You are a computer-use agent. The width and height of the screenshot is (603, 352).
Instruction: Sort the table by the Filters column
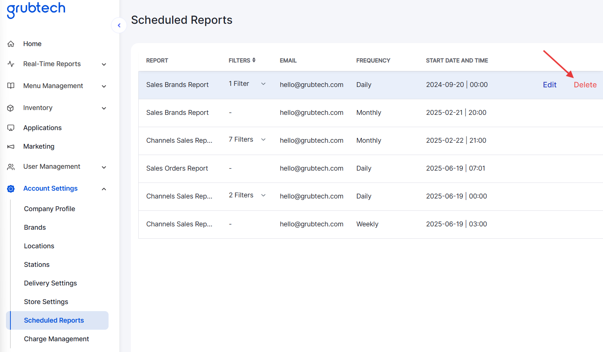254,60
